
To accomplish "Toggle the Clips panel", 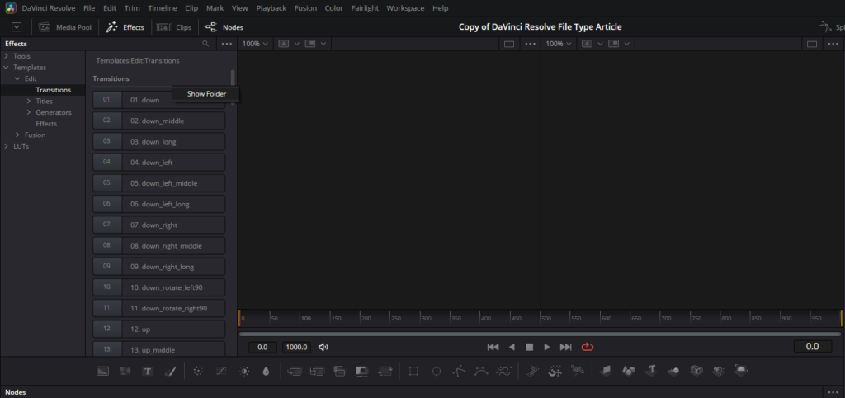I will click(x=174, y=27).
